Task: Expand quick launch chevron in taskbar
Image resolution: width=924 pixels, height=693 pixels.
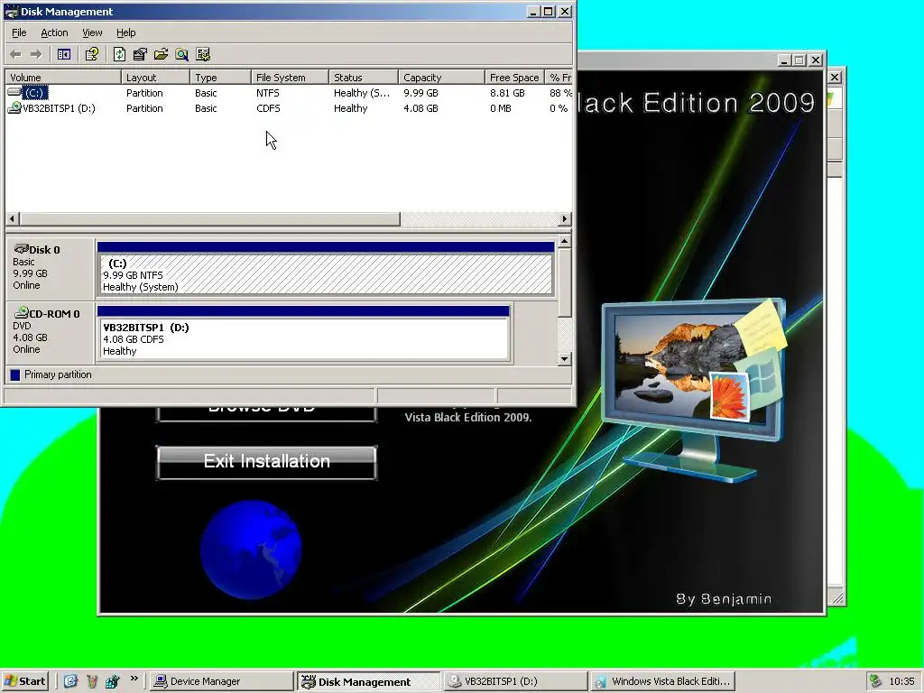Action: (x=134, y=679)
